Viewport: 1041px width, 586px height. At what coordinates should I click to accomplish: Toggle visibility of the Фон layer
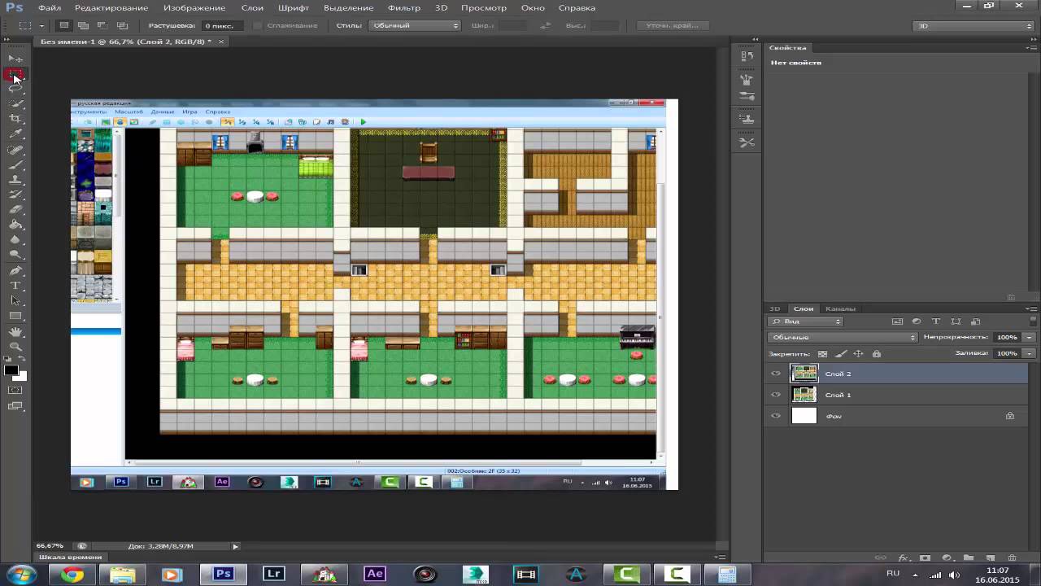point(775,416)
